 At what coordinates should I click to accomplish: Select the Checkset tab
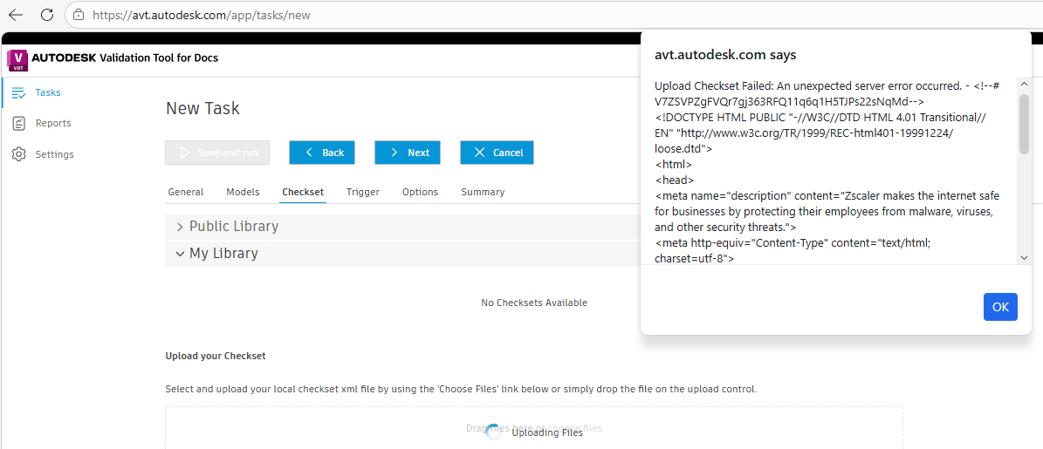(x=303, y=192)
